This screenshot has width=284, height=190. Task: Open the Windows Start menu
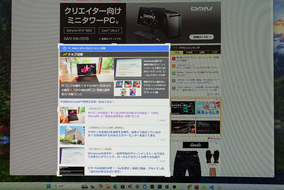[x=48, y=186]
